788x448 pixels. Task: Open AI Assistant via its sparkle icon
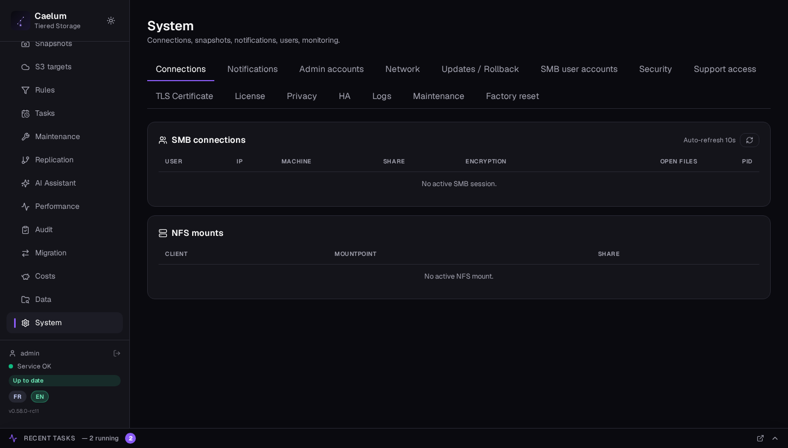[25, 183]
